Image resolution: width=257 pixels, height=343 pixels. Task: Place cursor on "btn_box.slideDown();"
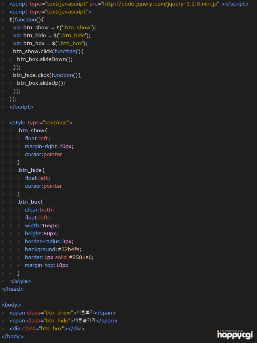click(x=45, y=59)
